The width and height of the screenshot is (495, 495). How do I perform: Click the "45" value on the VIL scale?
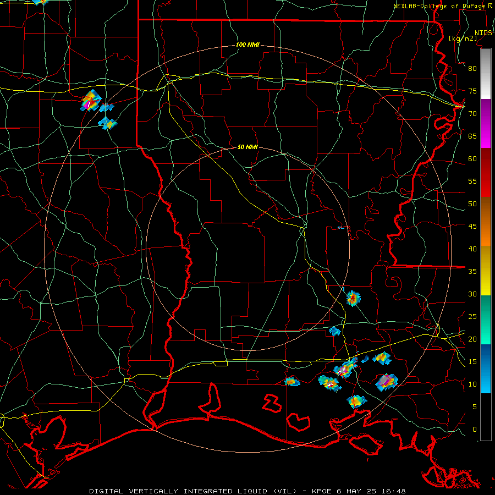coord(472,227)
